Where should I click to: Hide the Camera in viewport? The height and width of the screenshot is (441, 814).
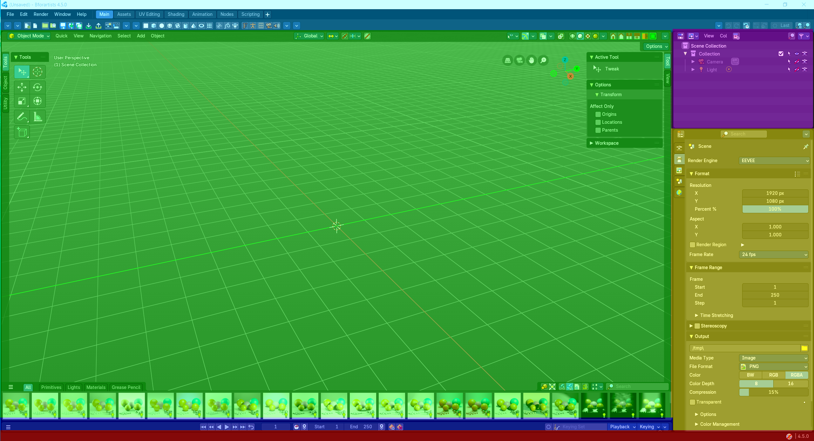pyautogui.click(x=797, y=62)
